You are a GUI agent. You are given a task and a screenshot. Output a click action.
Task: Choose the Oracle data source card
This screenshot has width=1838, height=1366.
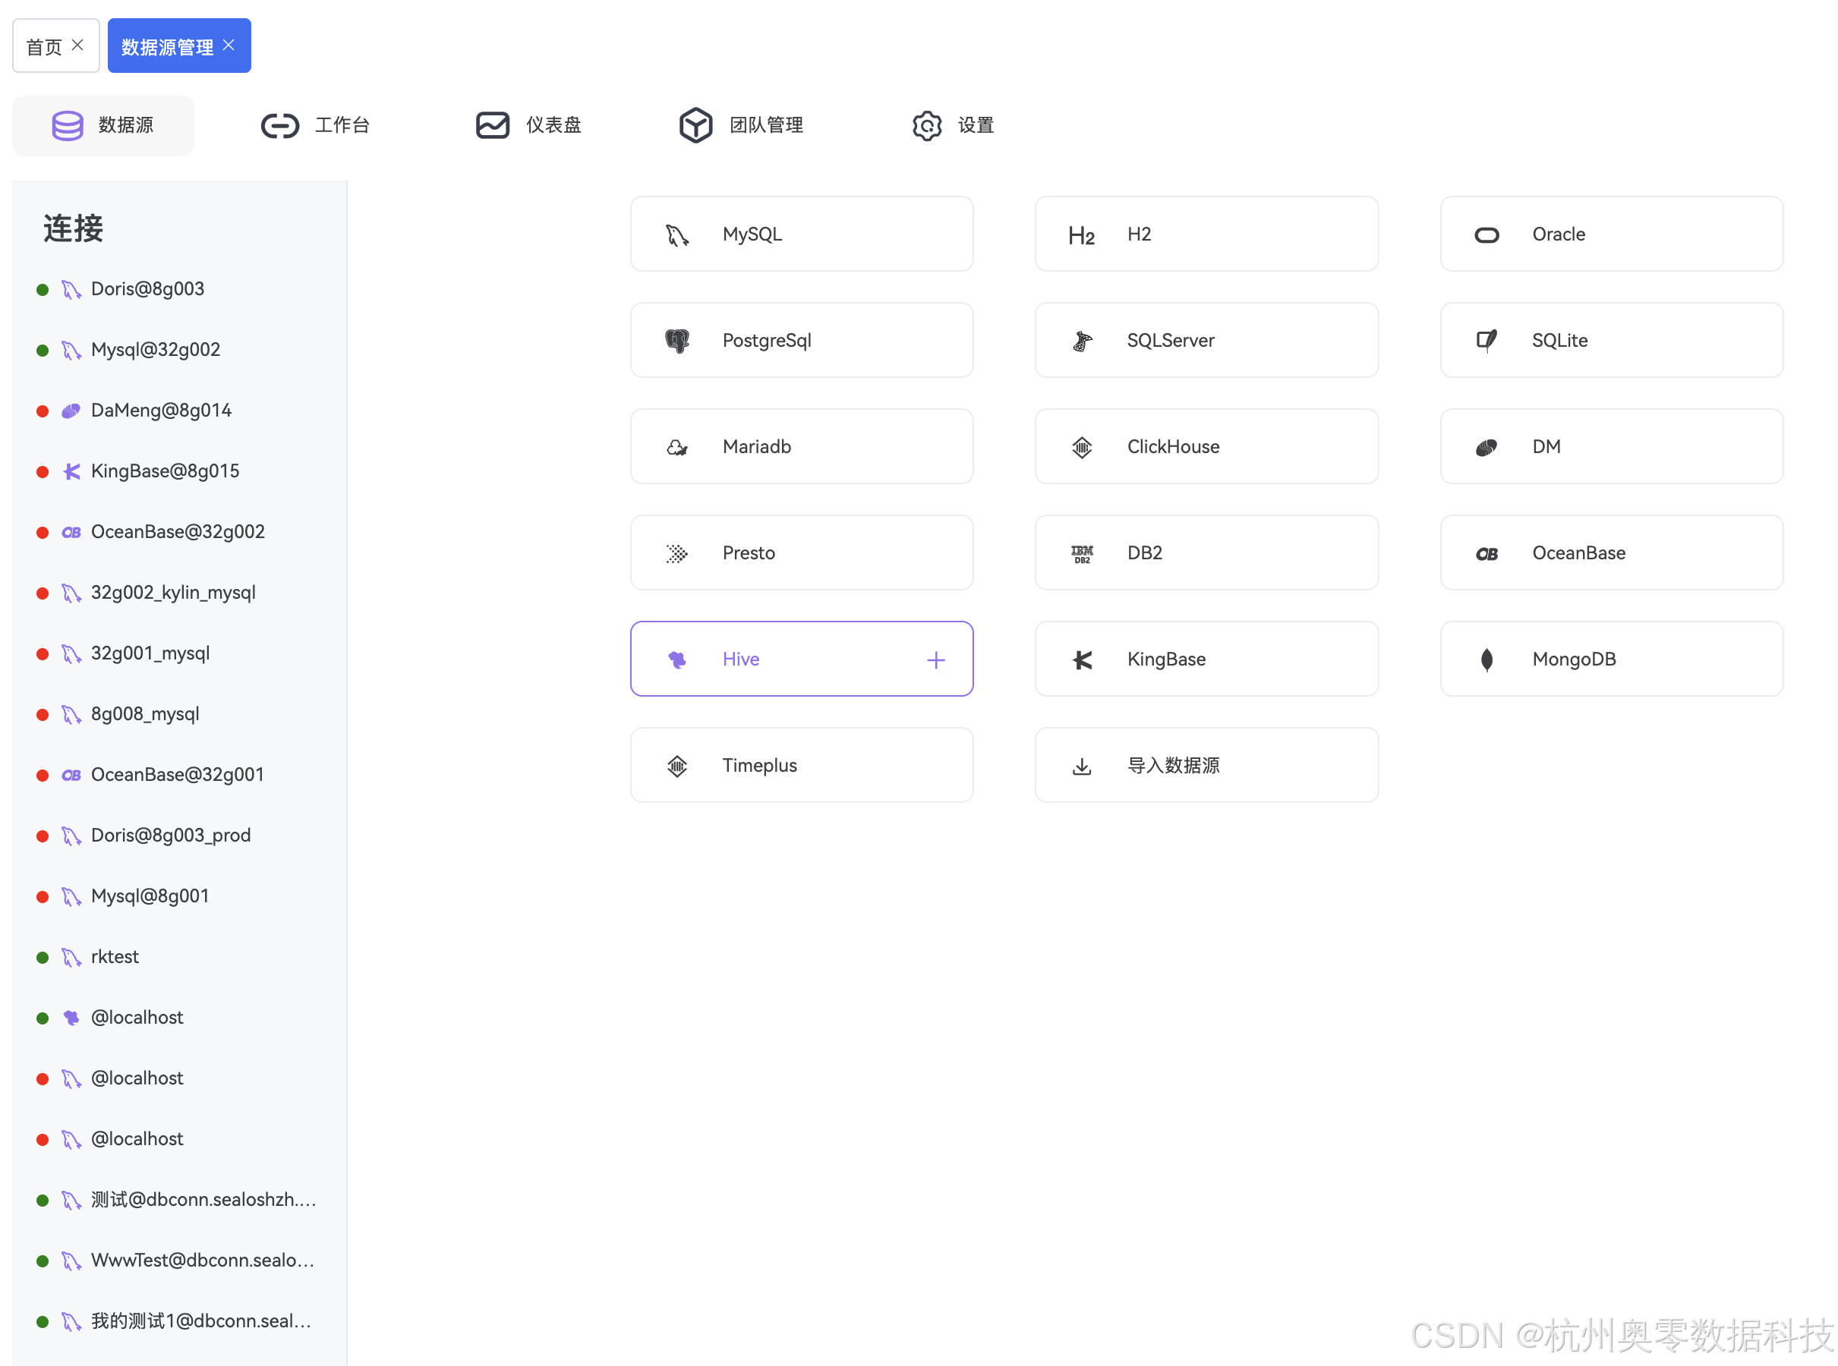[1611, 234]
